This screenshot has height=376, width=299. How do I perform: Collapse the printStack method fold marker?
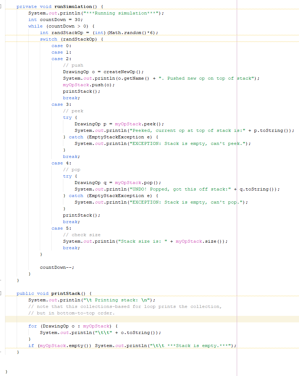coord(1,293)
